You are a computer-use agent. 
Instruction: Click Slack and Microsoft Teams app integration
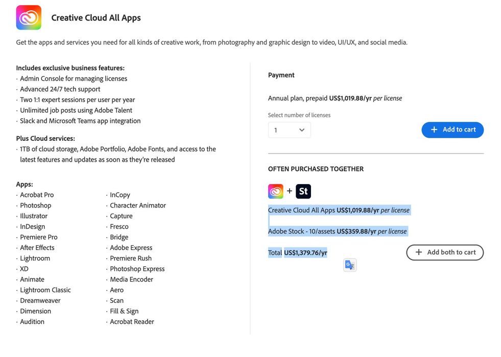click(80, 120)
